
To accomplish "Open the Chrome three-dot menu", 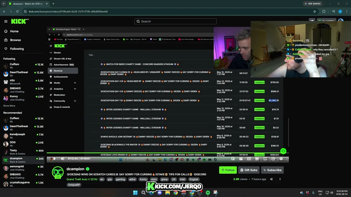I will (x=347, y=11).
